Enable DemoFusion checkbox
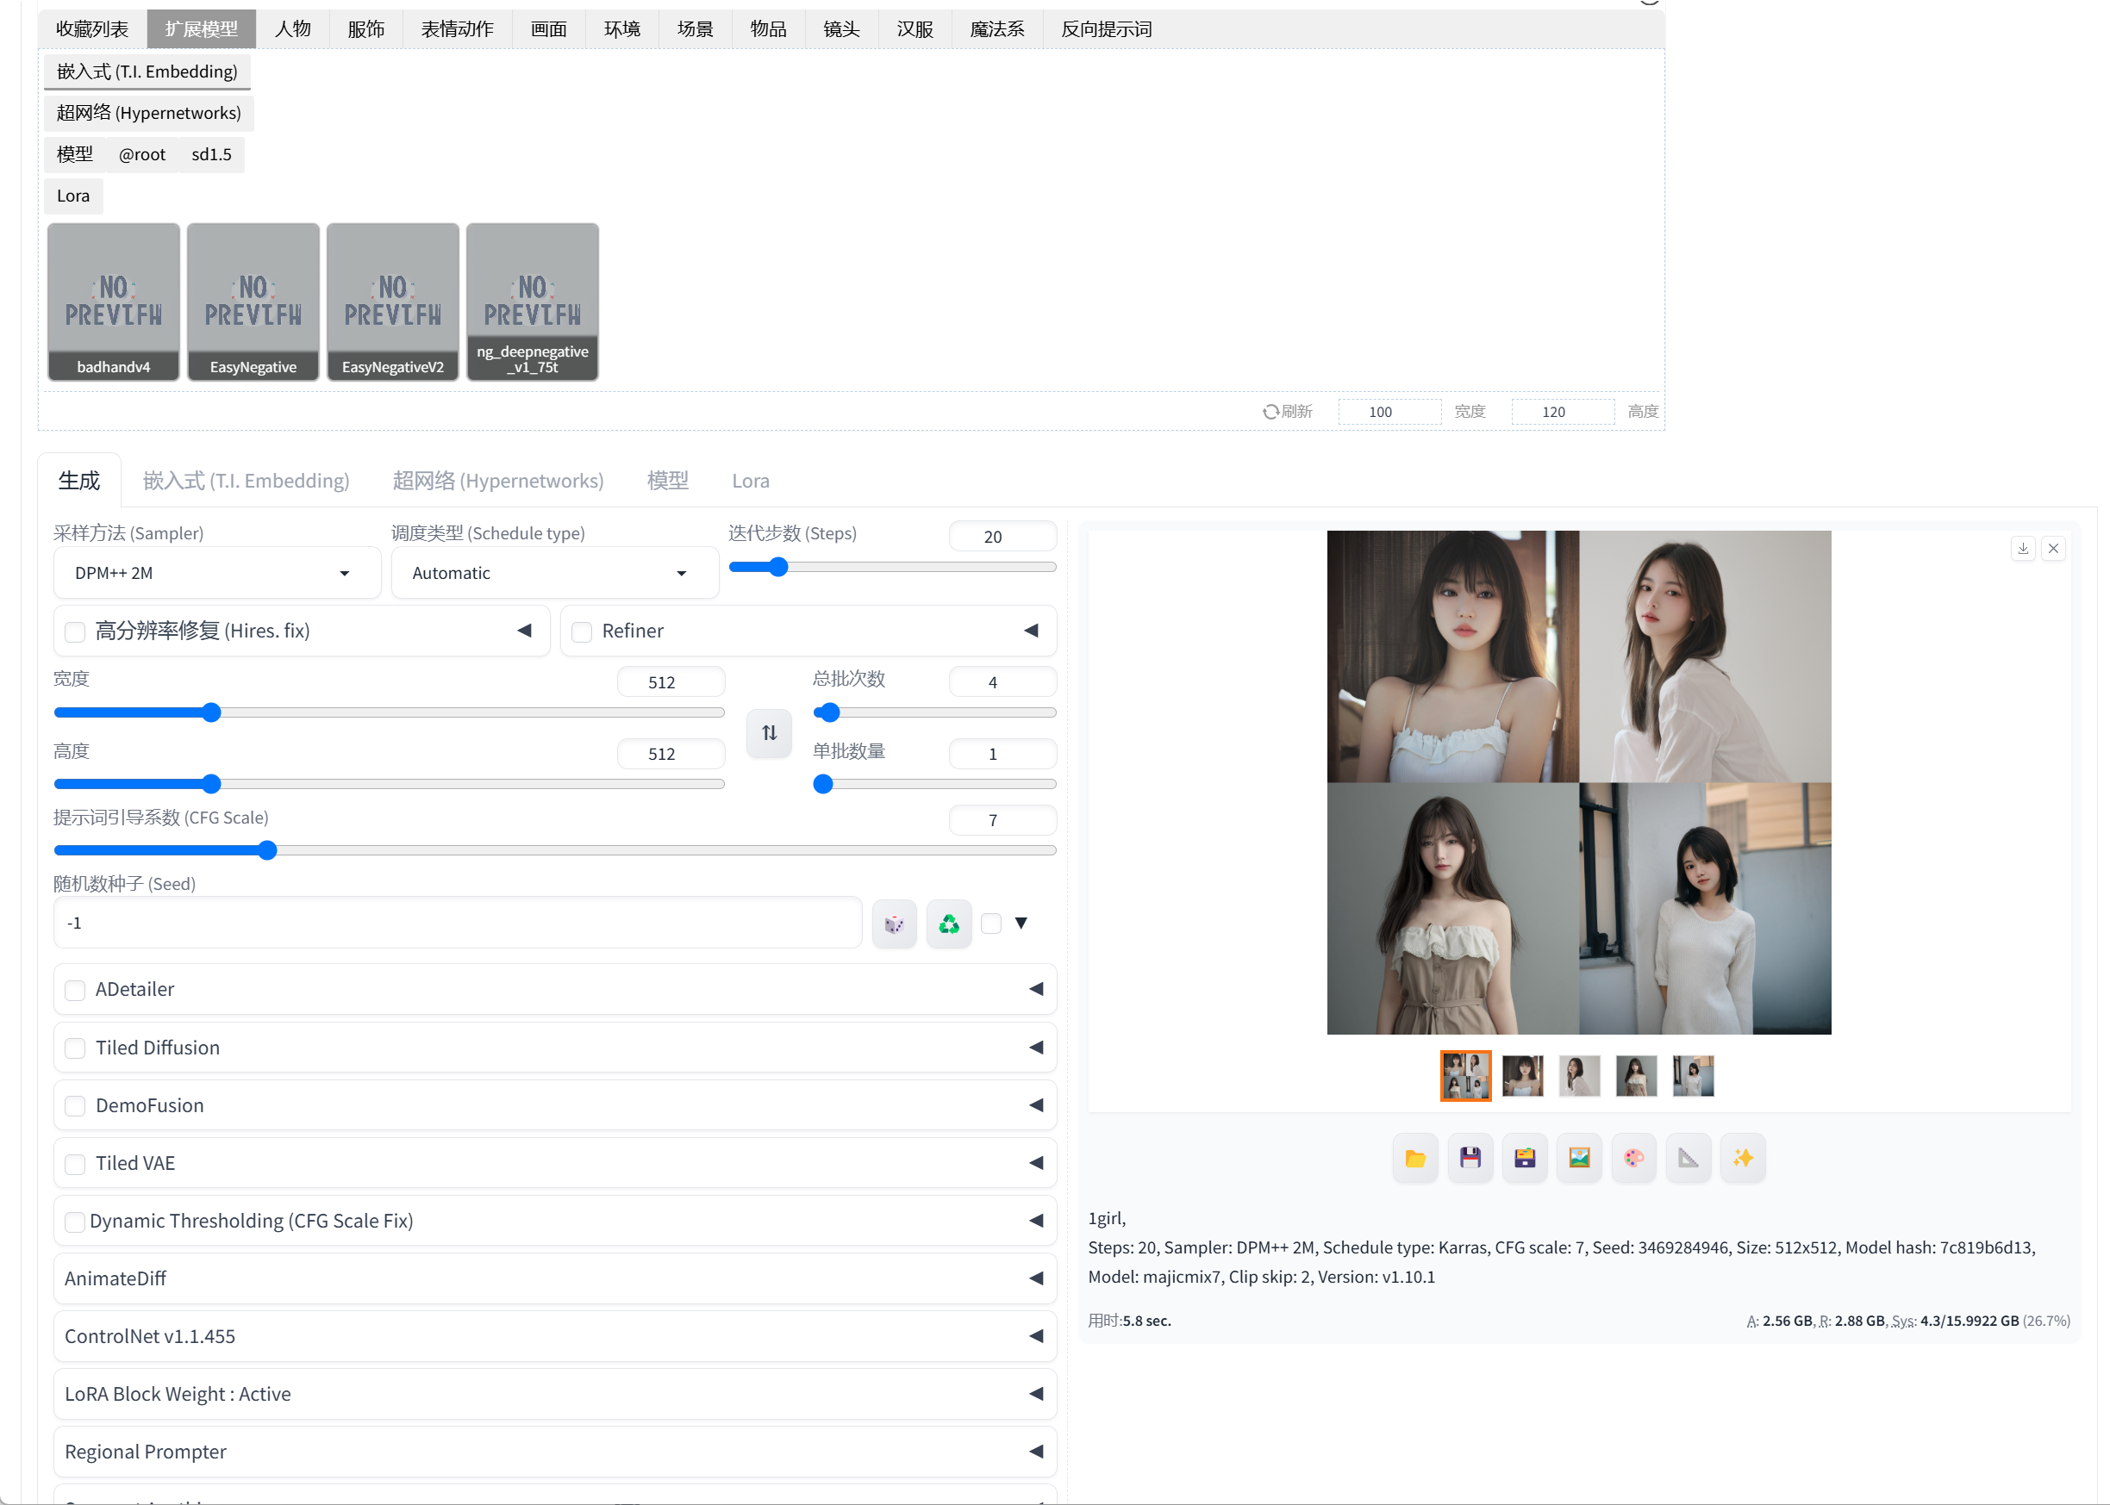The width and height of the screenshot is (2110, 1505). [x=75, y=1105]
